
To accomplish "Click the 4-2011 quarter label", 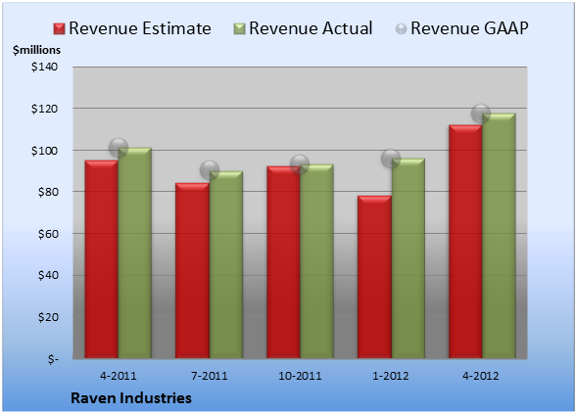I will tap(119, 376).
